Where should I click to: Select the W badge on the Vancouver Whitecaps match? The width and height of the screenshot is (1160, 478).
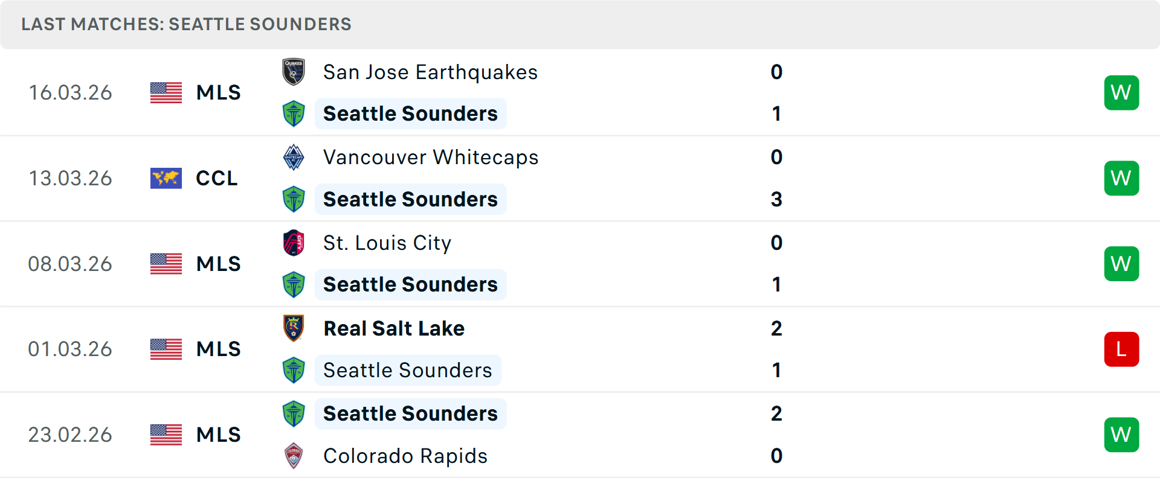pyautogui.click(x=1121, y=178)
